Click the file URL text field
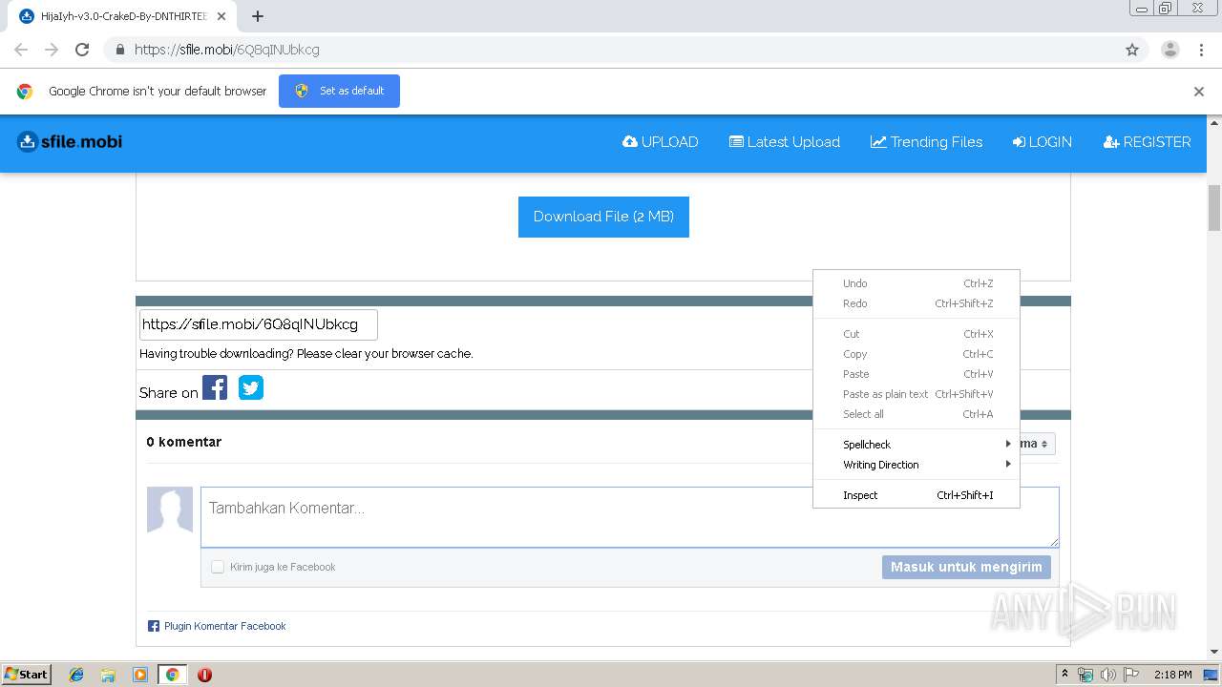 point(259,324)
